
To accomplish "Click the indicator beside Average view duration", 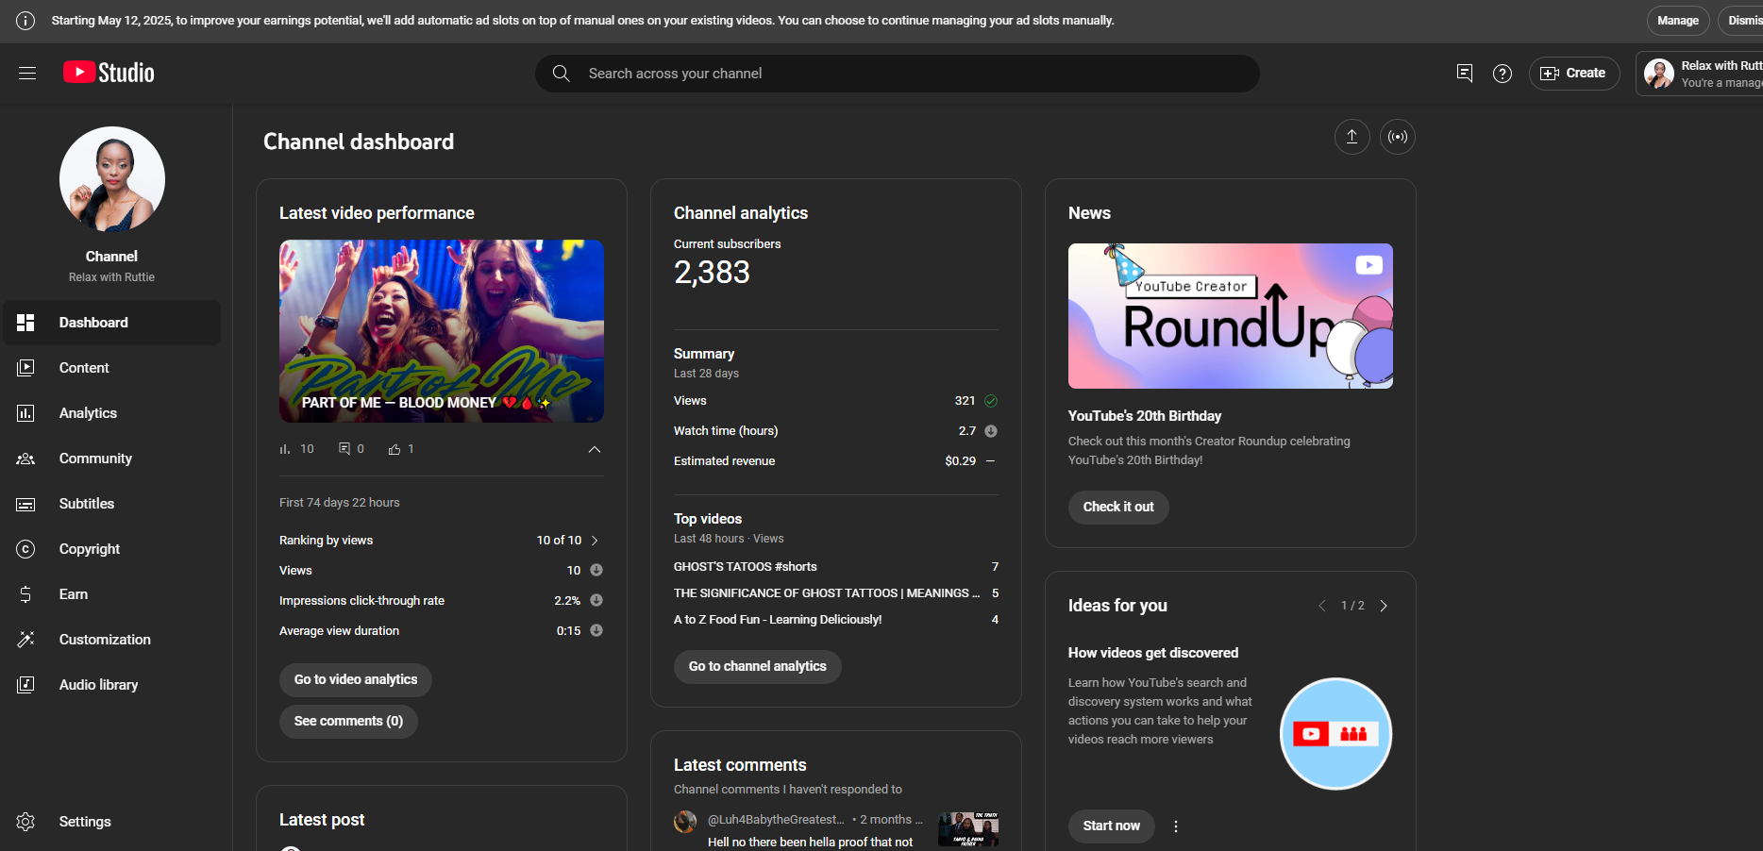I will [596, 630].
